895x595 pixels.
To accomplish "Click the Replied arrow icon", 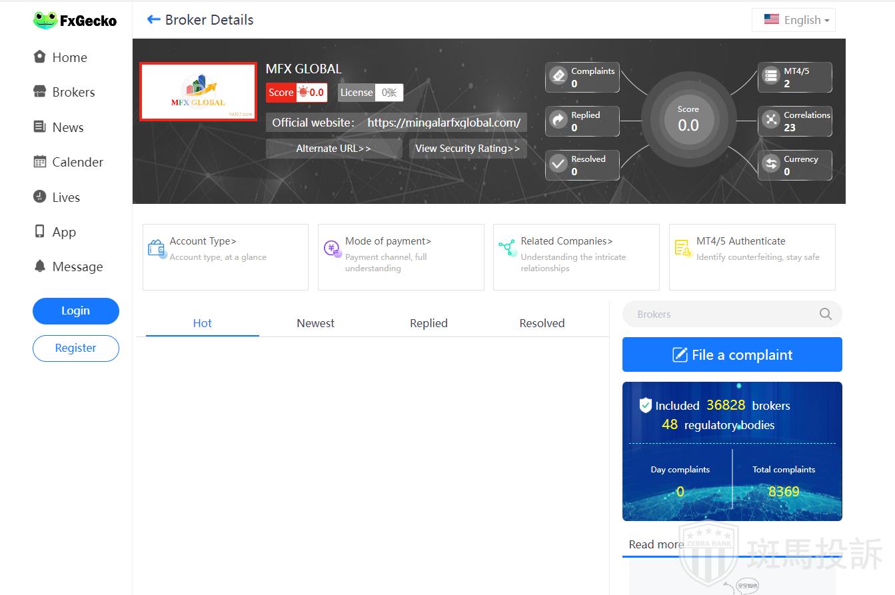I will 558,121.
